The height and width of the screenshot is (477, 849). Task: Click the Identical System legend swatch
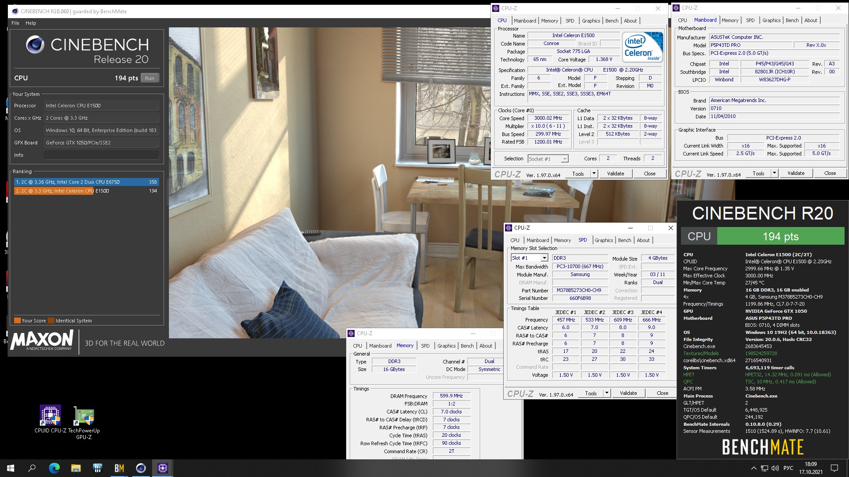pyautogui.click(x=51, y=321)
